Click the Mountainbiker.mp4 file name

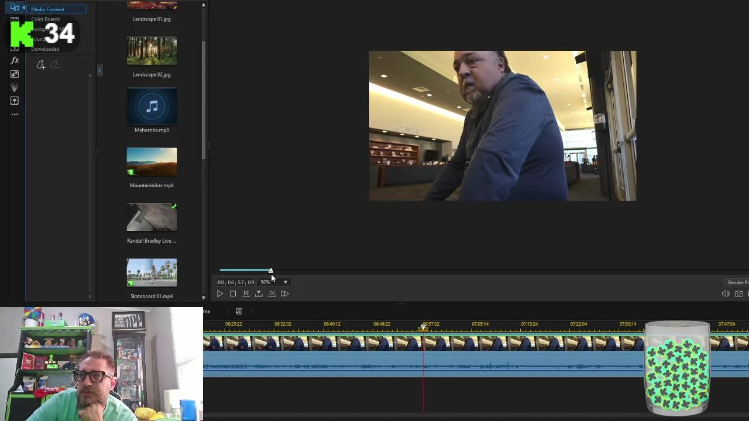[152, 185]
